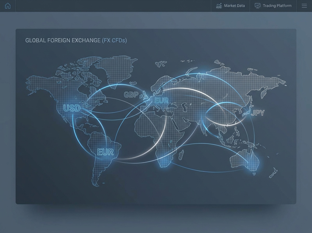
Task: Select the GBP currency label
Action: click(131, 94)
